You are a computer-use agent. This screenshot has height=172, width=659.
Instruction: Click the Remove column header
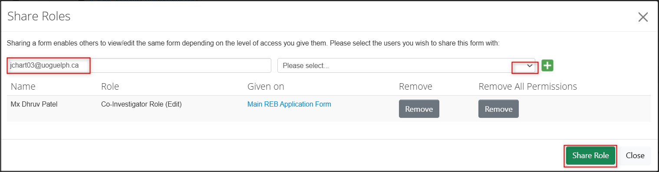point(415,86)
